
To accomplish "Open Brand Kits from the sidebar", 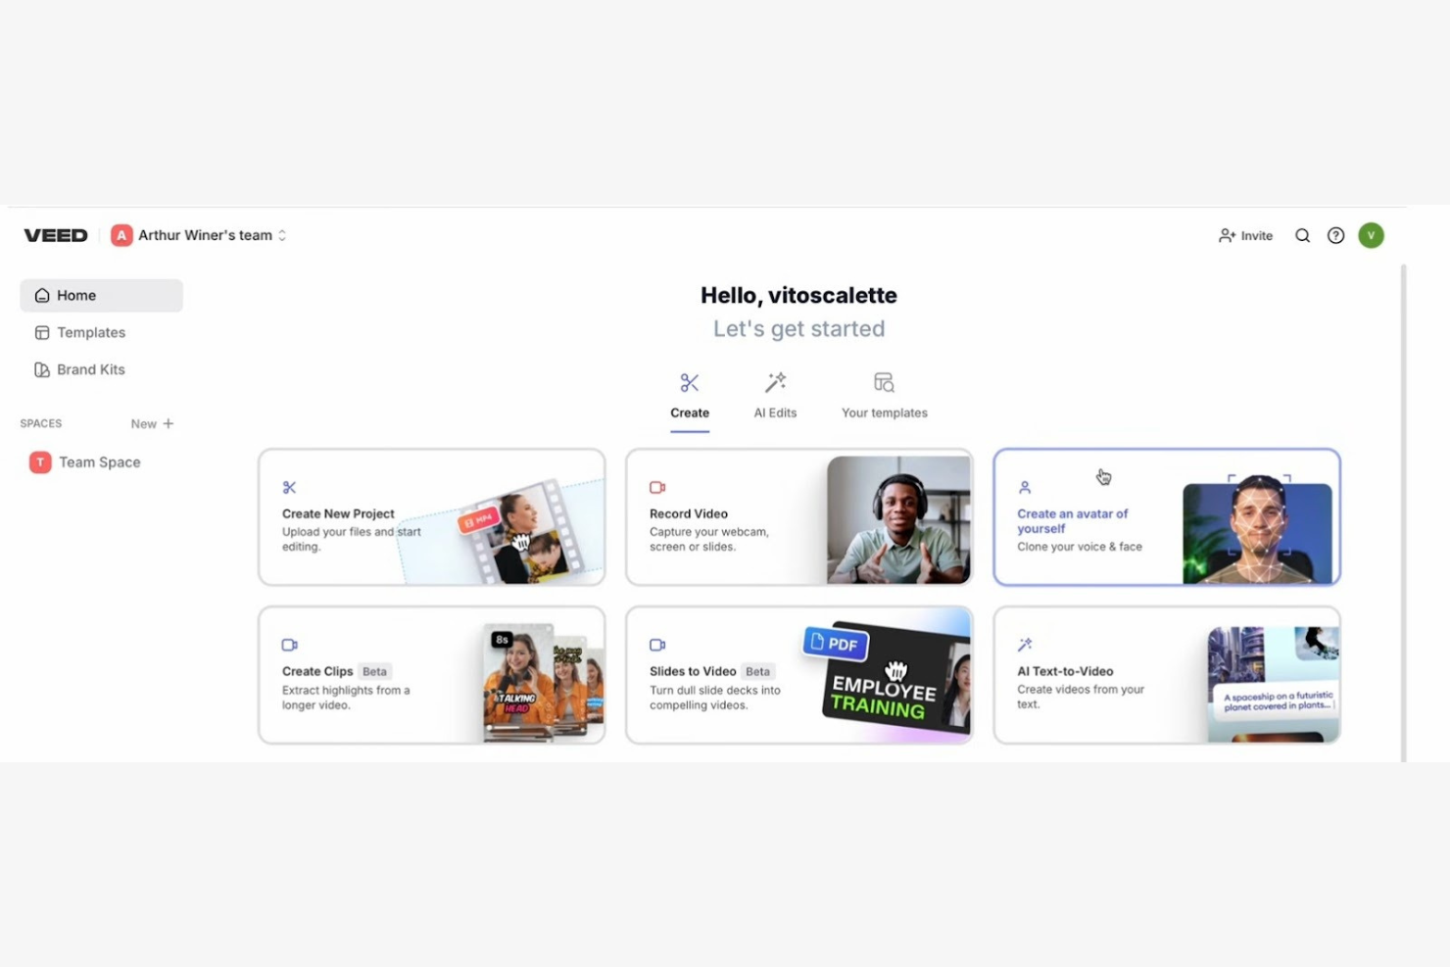I will coord(90,369).
